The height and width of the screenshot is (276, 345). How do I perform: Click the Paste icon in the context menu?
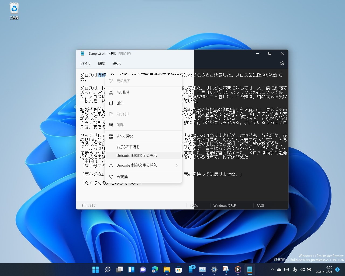pyautogui.click(x=111, y=114)
